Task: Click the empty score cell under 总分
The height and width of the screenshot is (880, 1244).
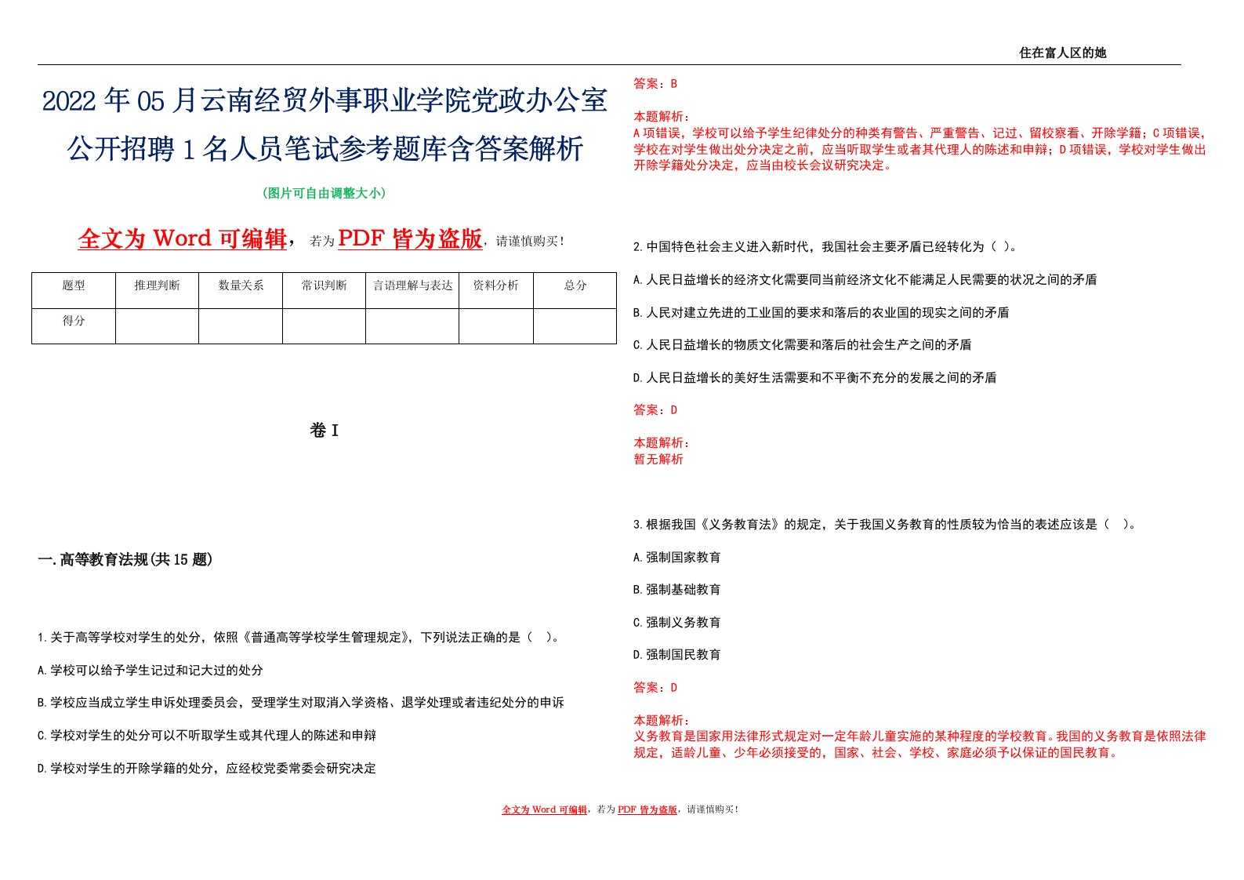Action: coord(575,326)
